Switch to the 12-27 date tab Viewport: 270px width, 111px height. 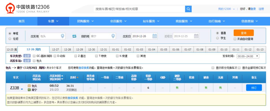pos(55,49)
